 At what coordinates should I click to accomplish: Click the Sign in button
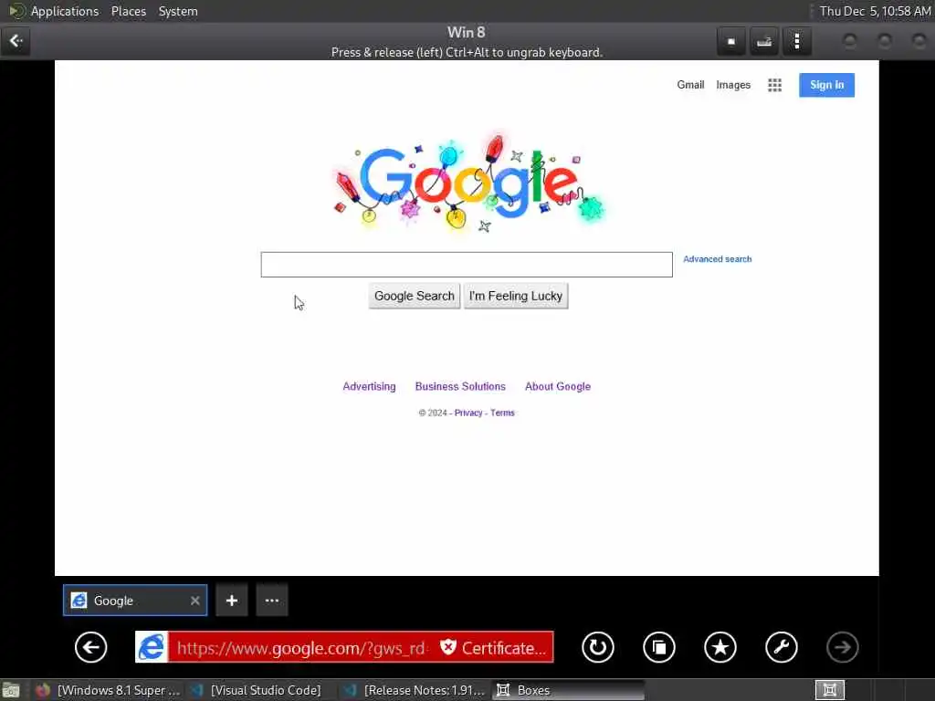click(x=826, y=85)
